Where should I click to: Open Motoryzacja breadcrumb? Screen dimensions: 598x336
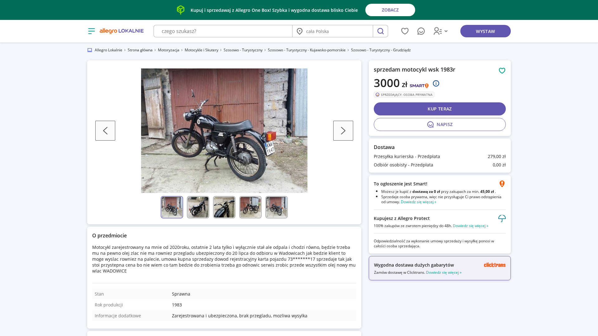click(168, 50)
